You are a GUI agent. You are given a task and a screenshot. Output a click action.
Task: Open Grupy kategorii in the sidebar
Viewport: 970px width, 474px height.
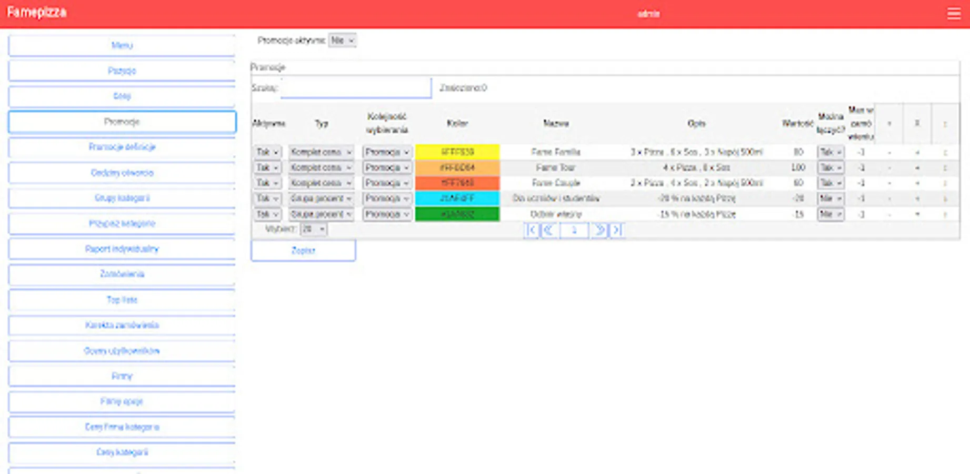coord(122,198)
